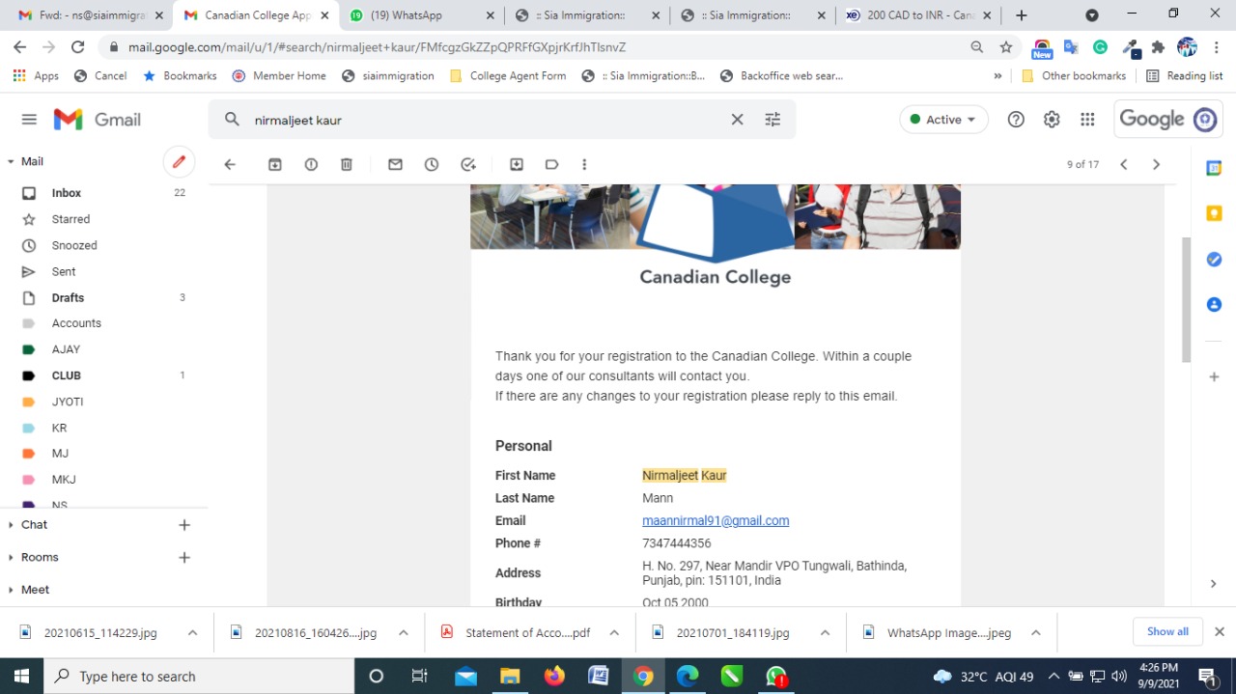This screenshot has width=1236, height=694.
Task: Get add-ons plus icon in side panel
Action: tap(1215, 377)
